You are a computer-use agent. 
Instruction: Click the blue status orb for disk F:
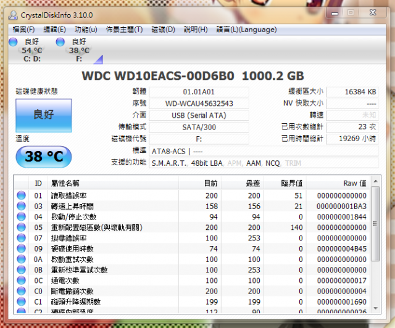point(60,42)
